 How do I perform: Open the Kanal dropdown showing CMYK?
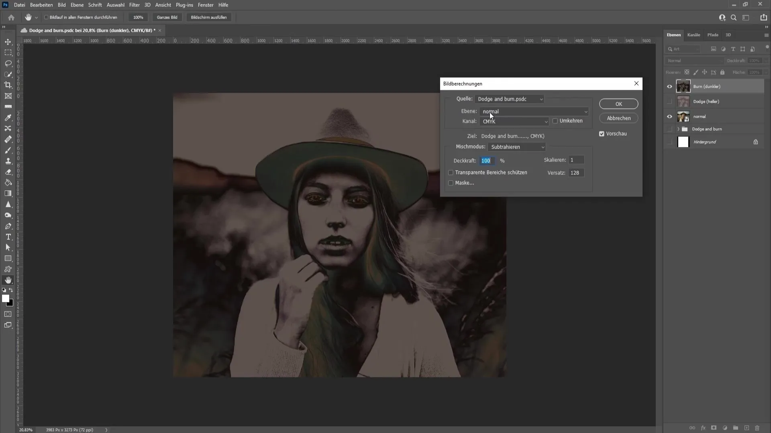coord(514,121)
